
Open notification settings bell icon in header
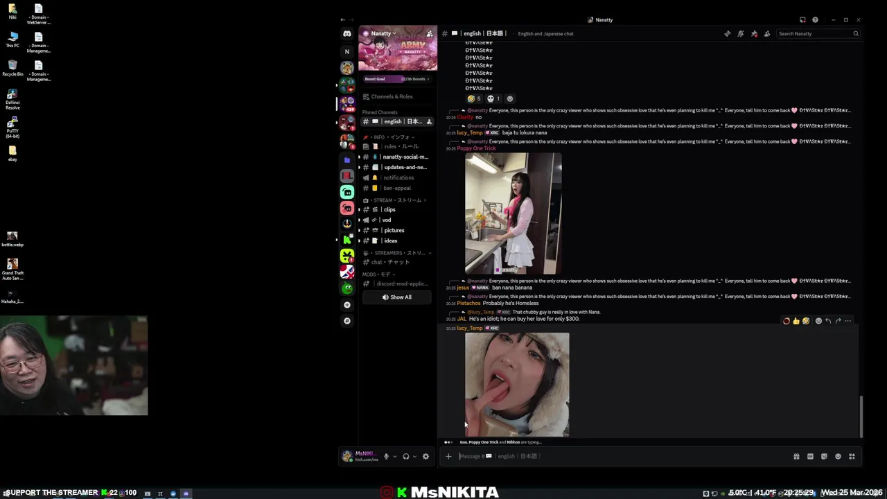[740, 33]
